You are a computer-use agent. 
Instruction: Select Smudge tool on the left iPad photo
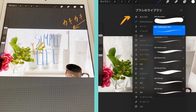pyautogui.click(x=62, y=7)
